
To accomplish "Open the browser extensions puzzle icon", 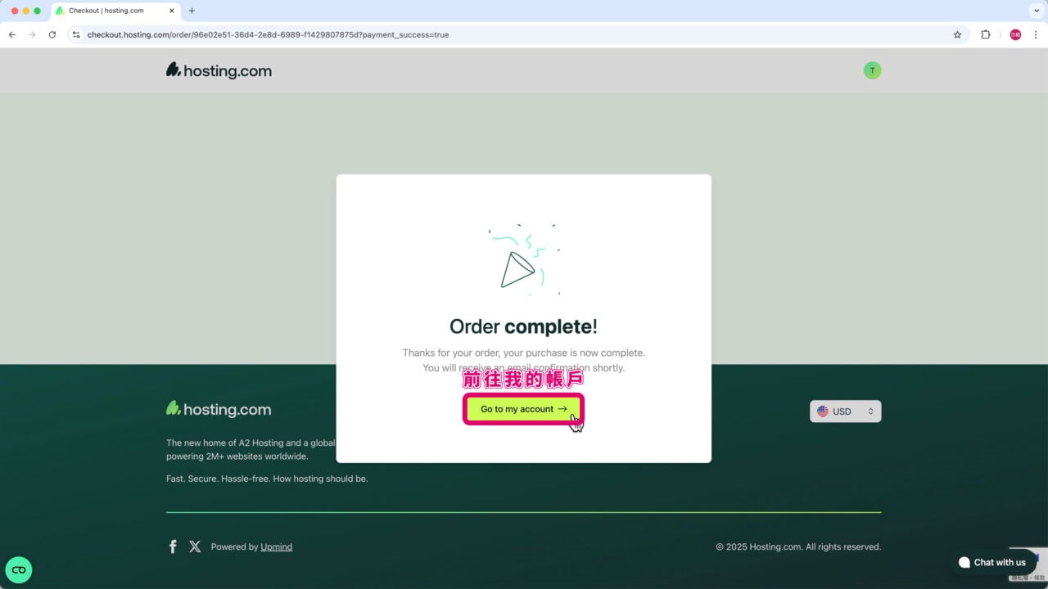I will 986,34.
